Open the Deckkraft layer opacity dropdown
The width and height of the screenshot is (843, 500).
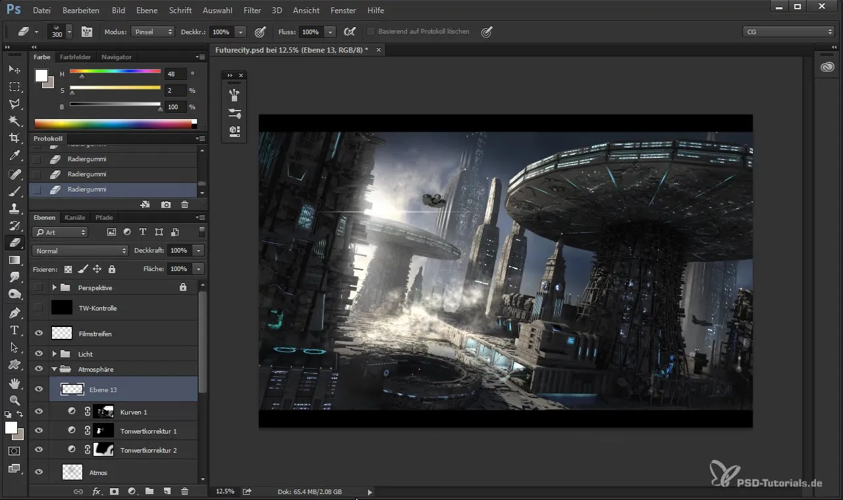click(198, 251)
